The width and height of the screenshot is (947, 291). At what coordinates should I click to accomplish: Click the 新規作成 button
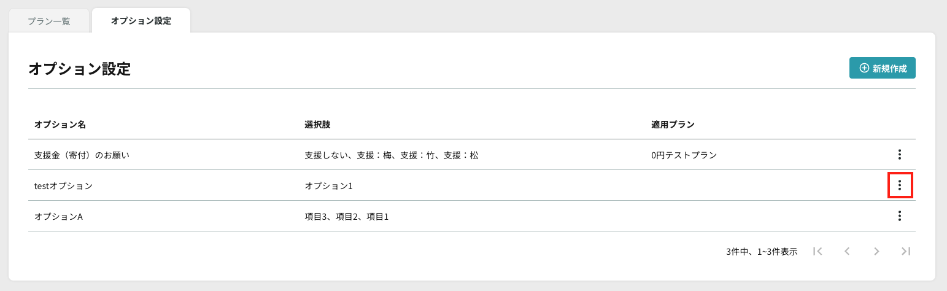(883, 68)
